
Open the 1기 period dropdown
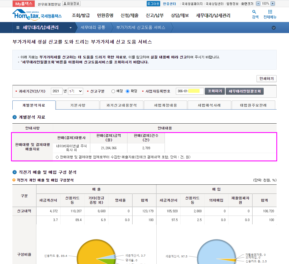75,91
